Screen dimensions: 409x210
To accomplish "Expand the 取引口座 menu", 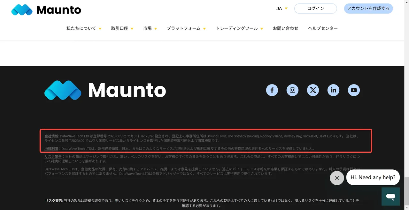I will [x=122, y=28].
